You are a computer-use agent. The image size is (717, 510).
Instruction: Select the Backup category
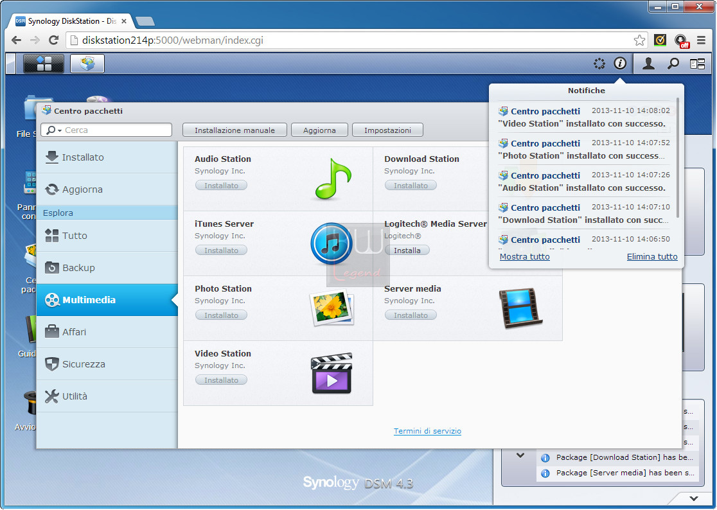tap(107, 267)
